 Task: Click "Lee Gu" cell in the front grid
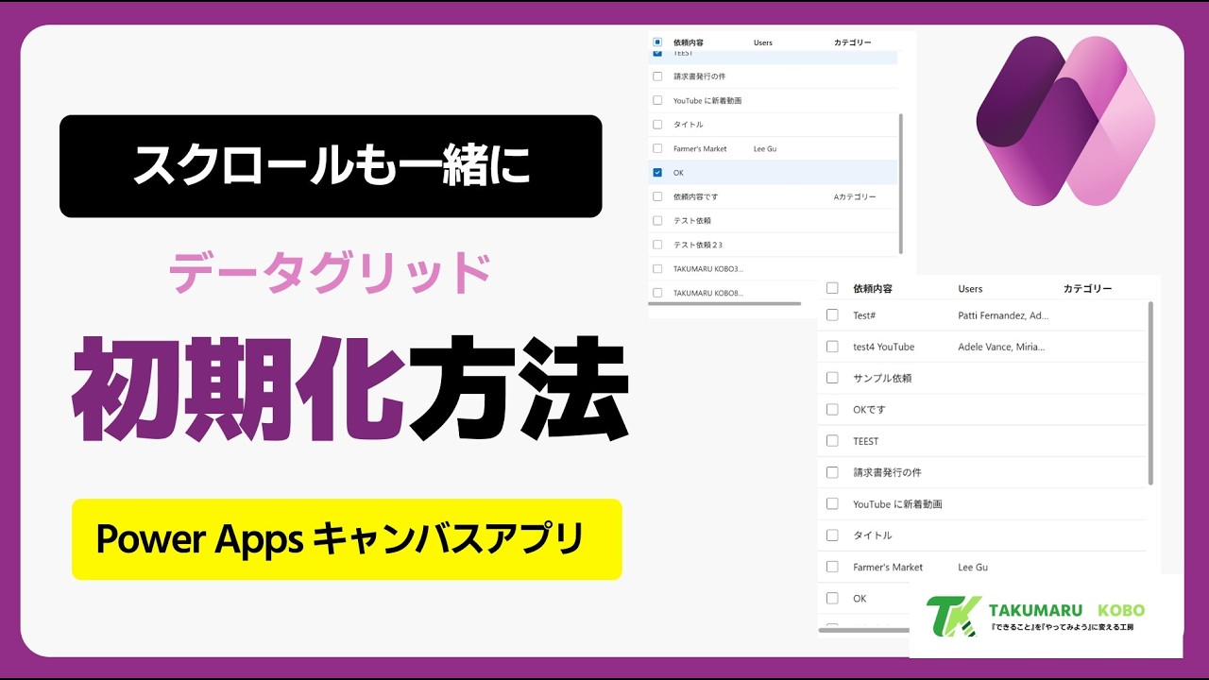click(x=973, y=567)
